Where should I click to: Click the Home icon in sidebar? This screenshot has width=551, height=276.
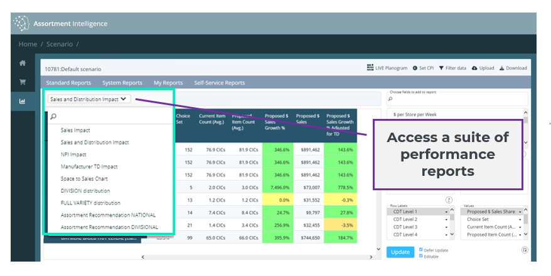pyautogui.click(x=23, y=63)
